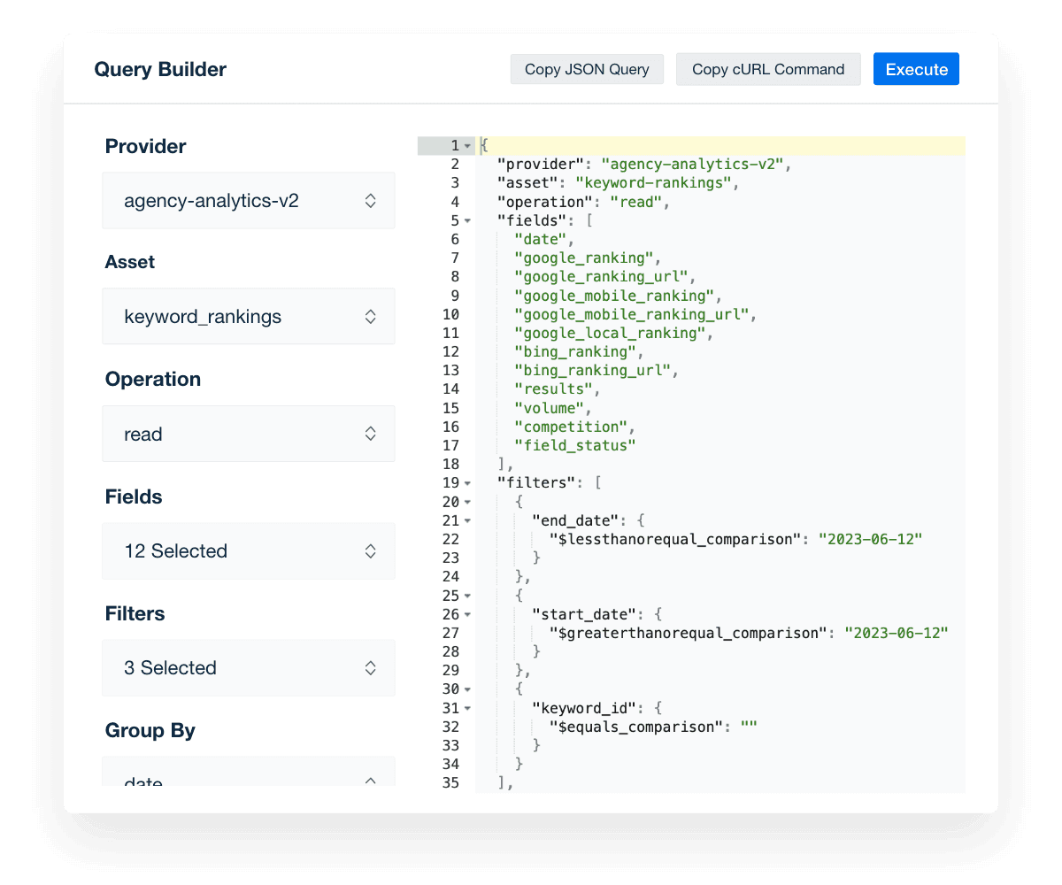Fold the first filter object at line 20

[467, 501]
